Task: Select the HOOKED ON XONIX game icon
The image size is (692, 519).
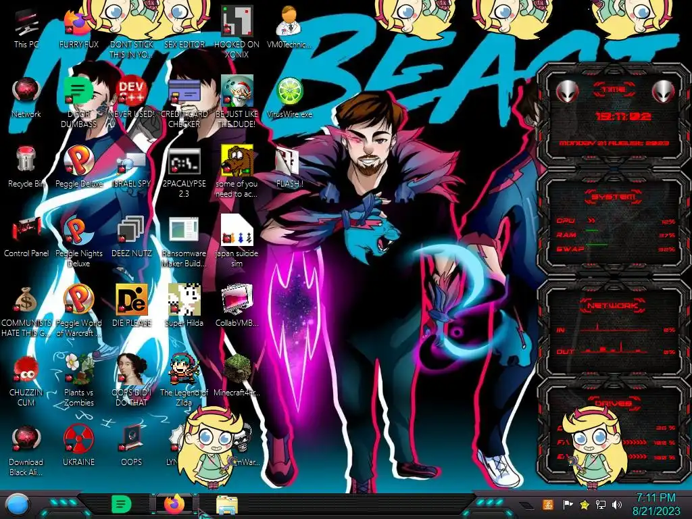Action: 237,32
